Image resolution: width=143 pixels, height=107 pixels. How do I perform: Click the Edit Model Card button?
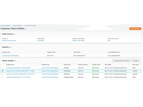135,29
